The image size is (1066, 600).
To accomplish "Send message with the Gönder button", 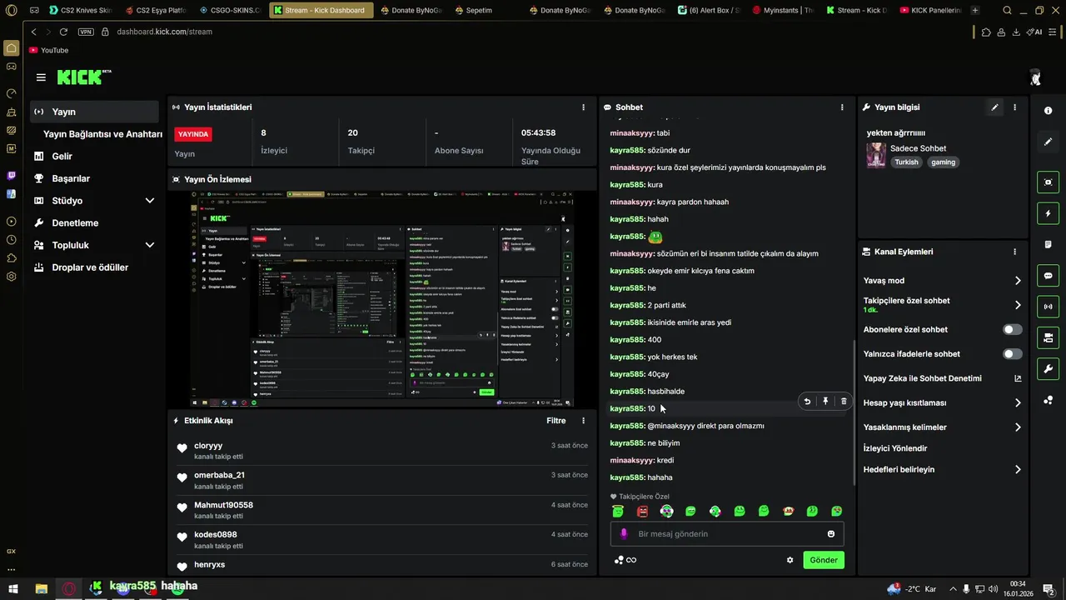I will pos(824,560).
